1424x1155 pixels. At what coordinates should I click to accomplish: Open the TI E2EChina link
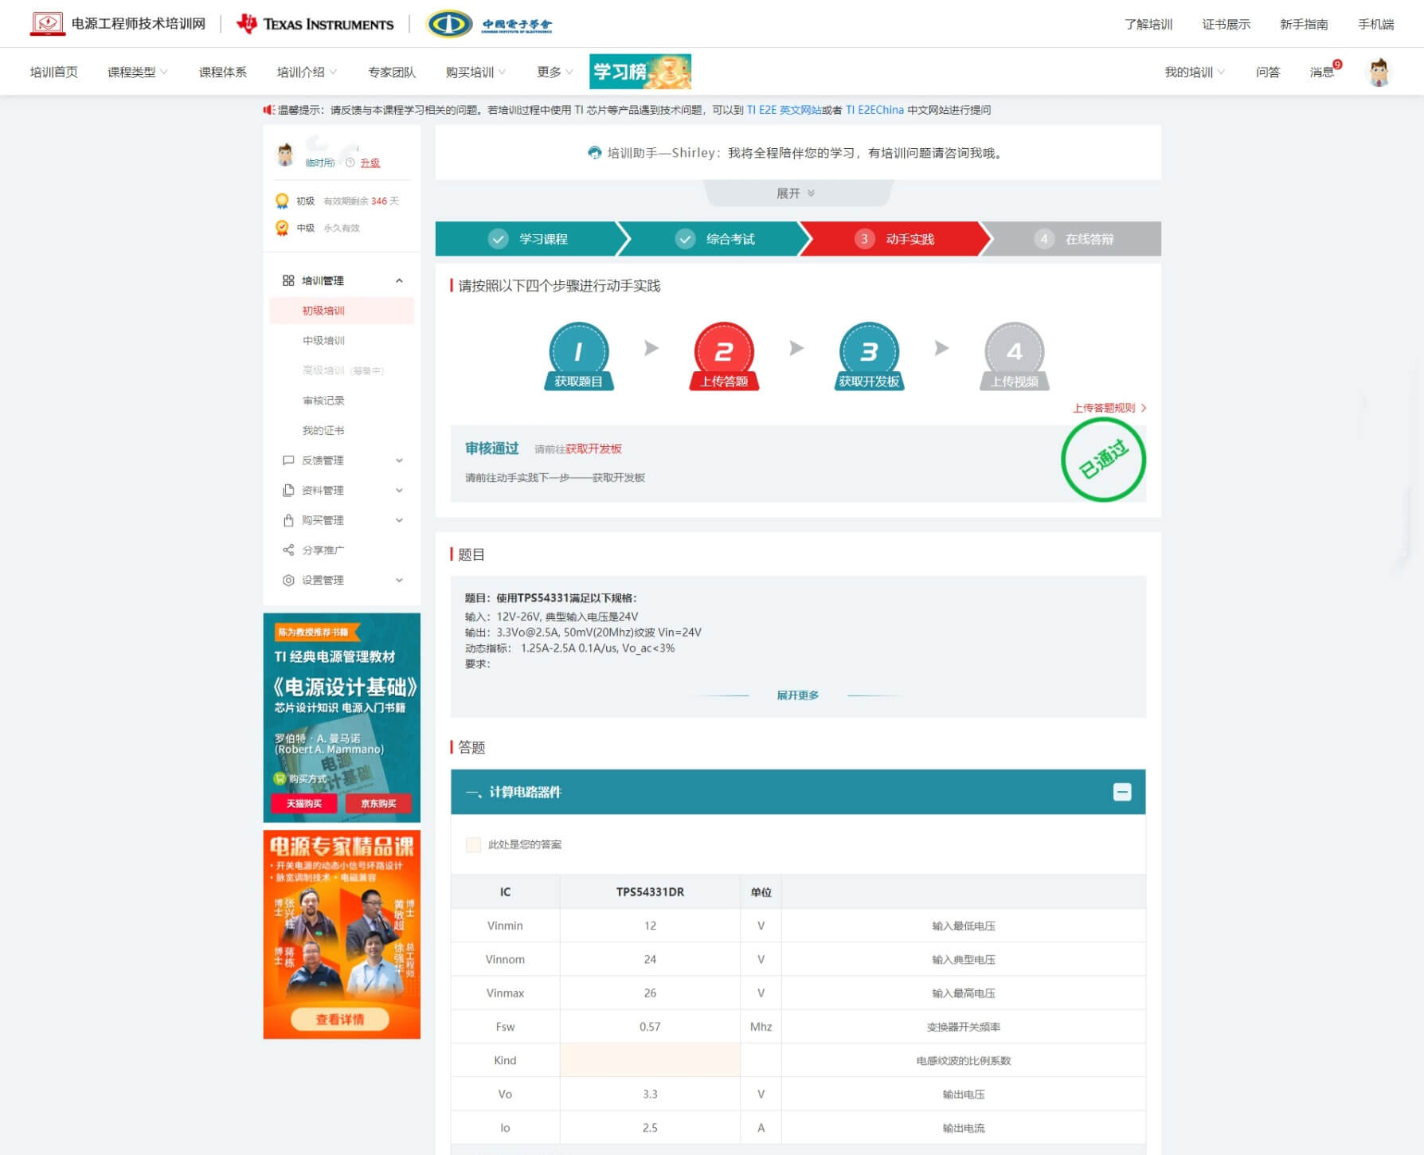click(874, 110)
